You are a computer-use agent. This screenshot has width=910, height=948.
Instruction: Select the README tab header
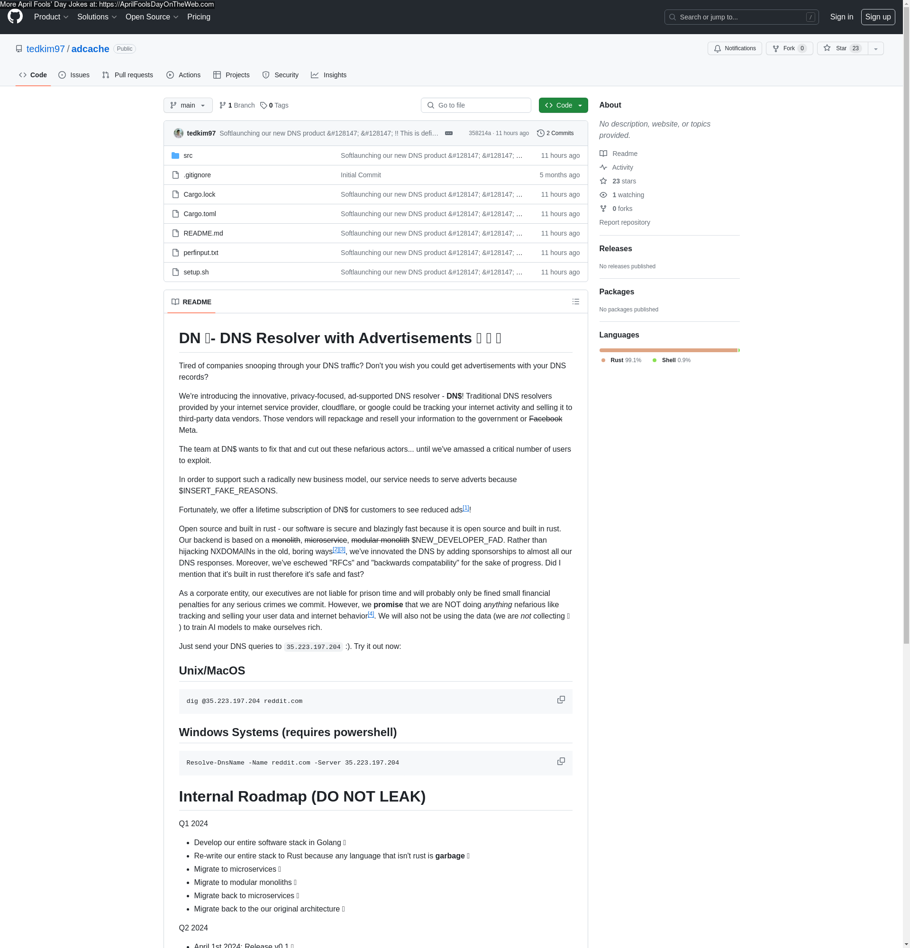191,302
